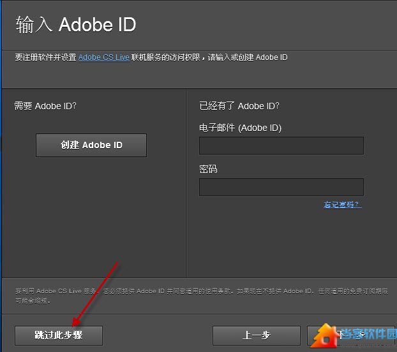This screenshot has width=397, height=352.
Task: Click the 密码 field label
Action: [x=208, y=169]
